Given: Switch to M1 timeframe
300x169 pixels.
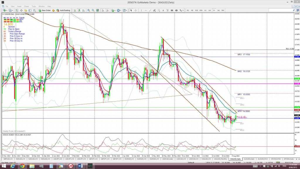Looking at the screenshot, I should click(188, 10).
